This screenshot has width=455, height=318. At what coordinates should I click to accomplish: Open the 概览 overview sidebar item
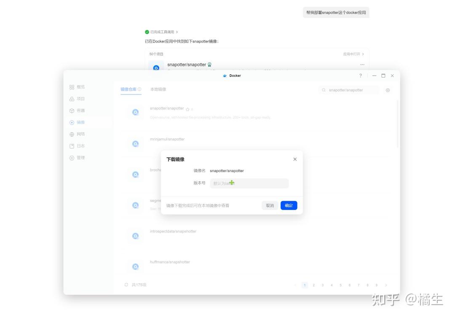[77, 87]
